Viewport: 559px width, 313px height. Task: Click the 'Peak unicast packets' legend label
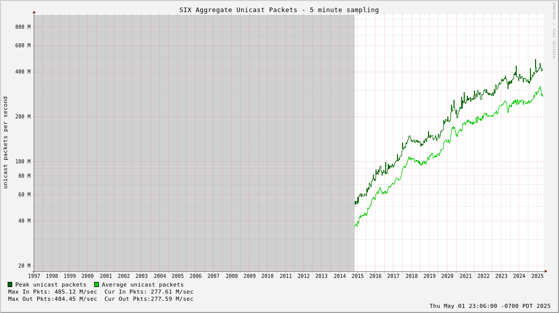pos(50,284)
